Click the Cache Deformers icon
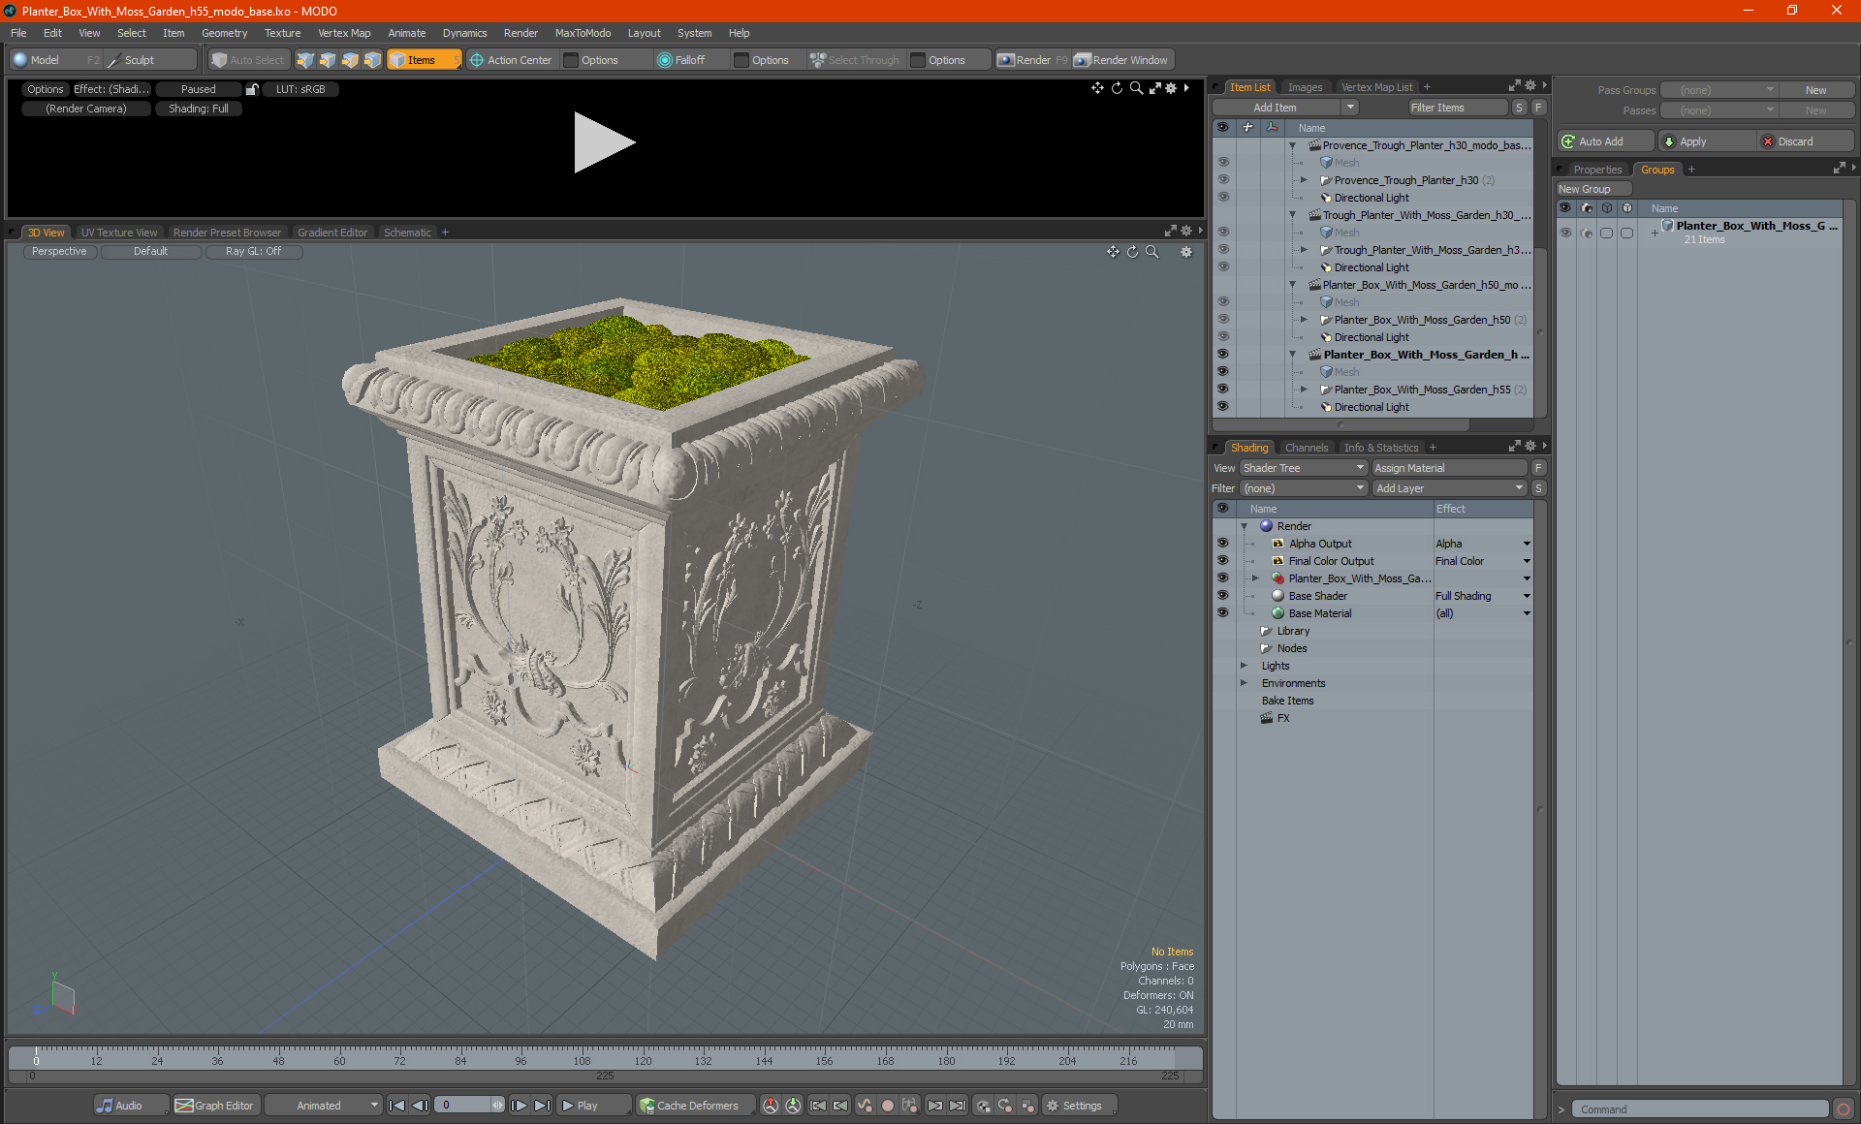Image resolution: width=1861 pixels, height=1124 pixels. 647,1106
